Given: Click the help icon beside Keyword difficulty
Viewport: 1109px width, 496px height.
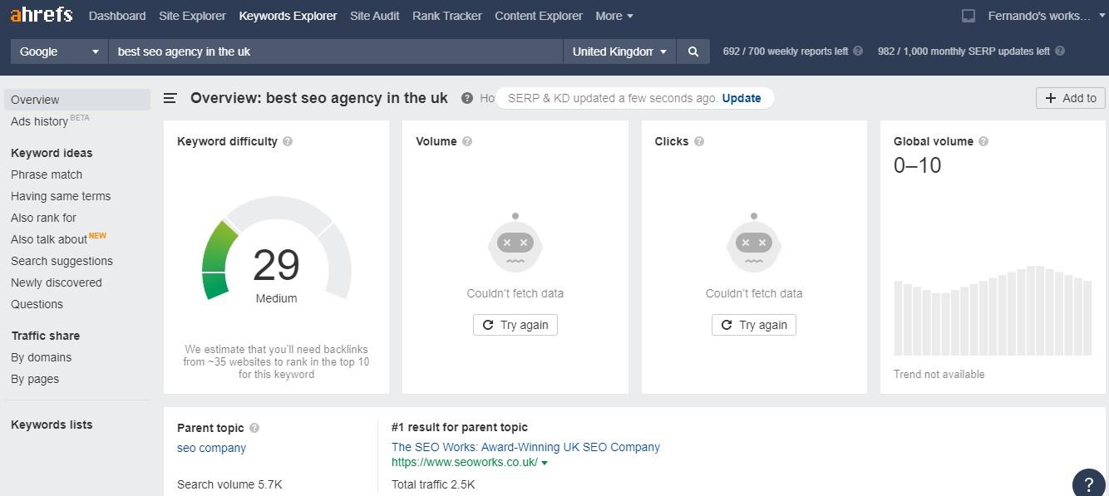Looking at the screenshot, I should pos(288,141).
